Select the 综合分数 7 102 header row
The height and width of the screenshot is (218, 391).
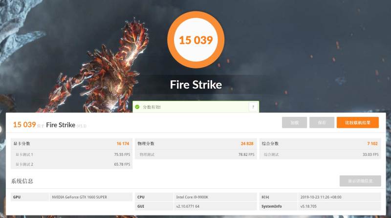[320, 144]
